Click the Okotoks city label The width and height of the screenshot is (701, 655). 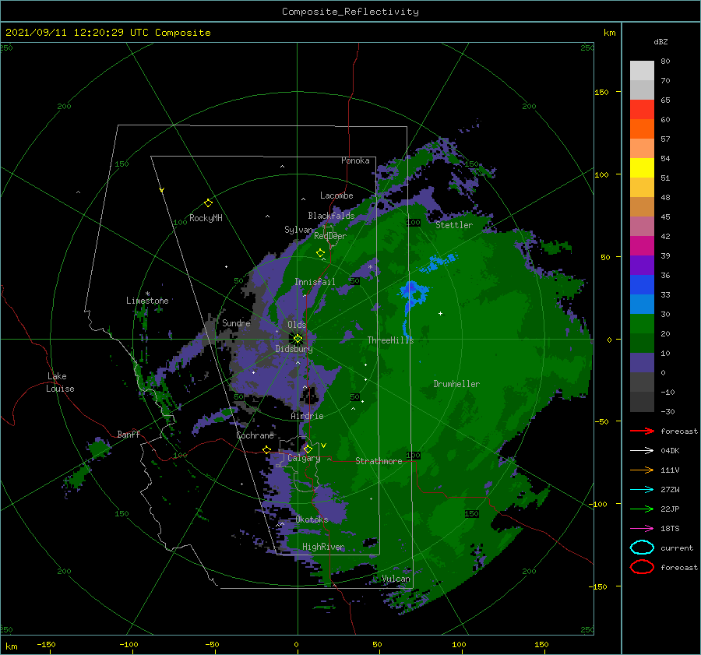point(312,519)
